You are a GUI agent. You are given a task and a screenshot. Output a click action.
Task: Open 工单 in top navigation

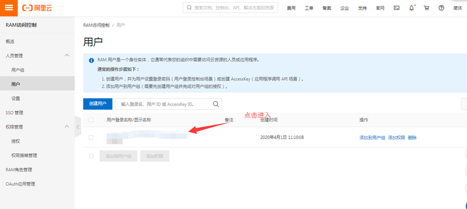click(309, 8)
